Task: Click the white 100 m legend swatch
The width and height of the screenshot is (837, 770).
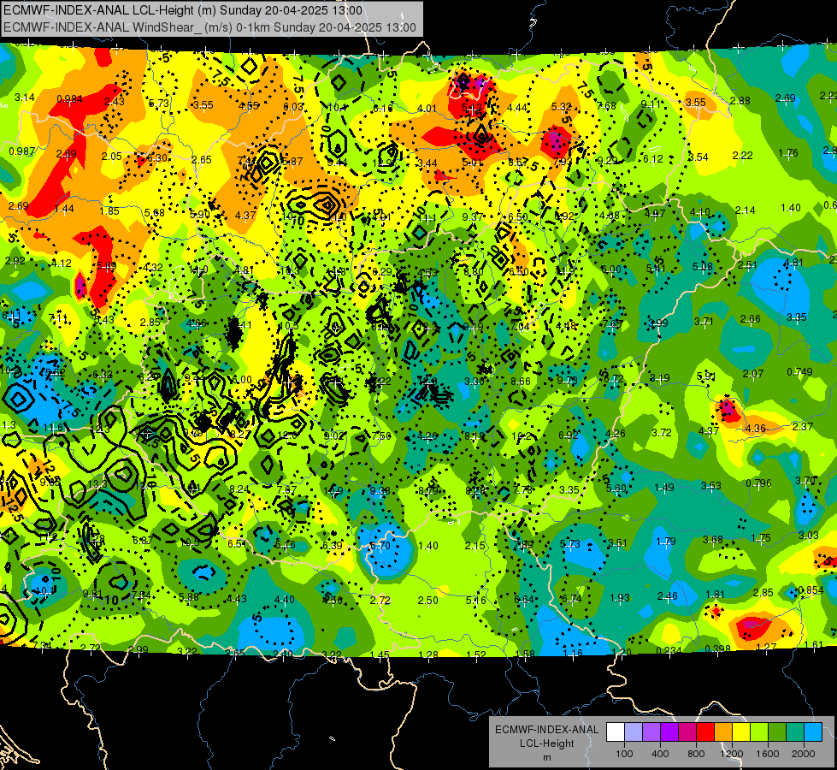Action: [616, 732]
